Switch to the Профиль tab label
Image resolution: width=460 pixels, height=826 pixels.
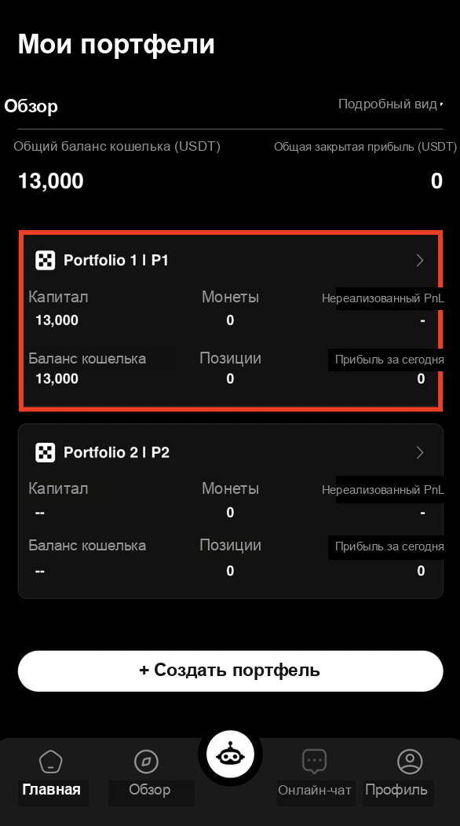tap(396, 790)
